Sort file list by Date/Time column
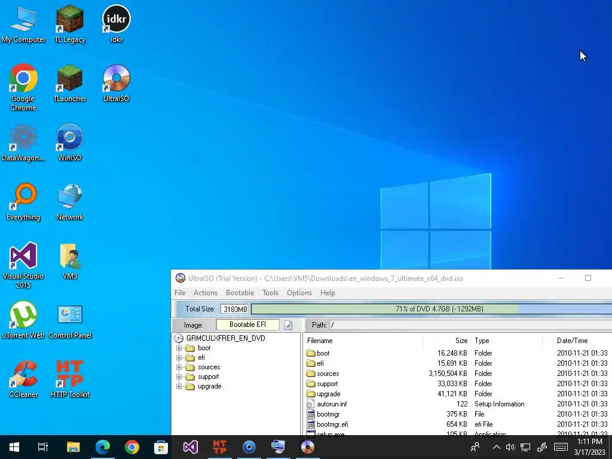The width and height of the screenshot is (612, 459). 582,340
